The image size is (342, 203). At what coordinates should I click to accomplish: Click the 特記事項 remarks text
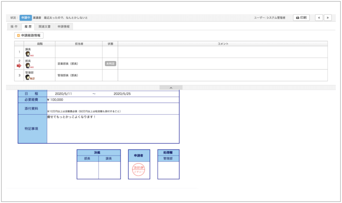pos(71,117)
